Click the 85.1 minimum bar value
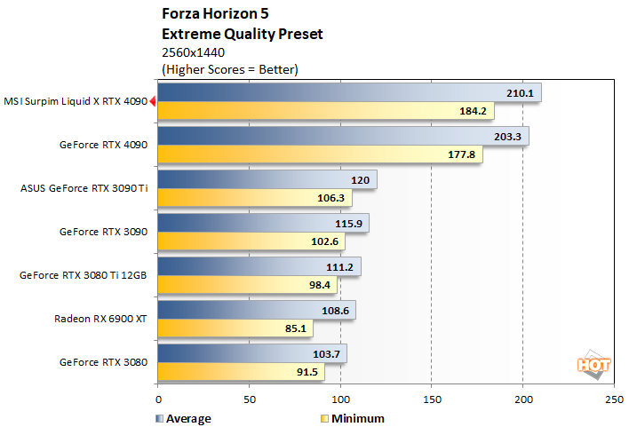The height and width of the screenshot is (427, 629). 296,328
